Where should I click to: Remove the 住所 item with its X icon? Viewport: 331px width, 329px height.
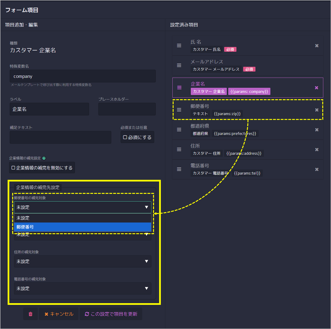317,149
